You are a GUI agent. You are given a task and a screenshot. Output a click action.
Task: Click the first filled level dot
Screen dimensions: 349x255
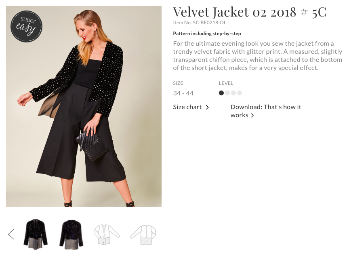click(221, 93)
